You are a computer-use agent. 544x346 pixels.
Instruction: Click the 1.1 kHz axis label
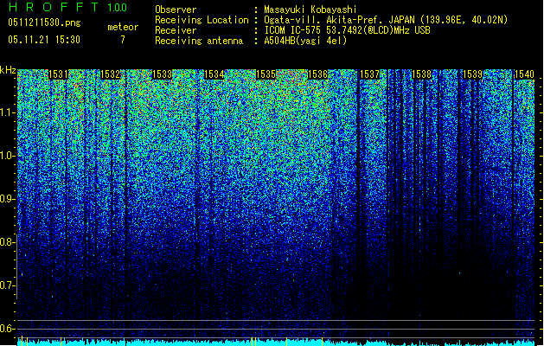(x=7, y=112)
